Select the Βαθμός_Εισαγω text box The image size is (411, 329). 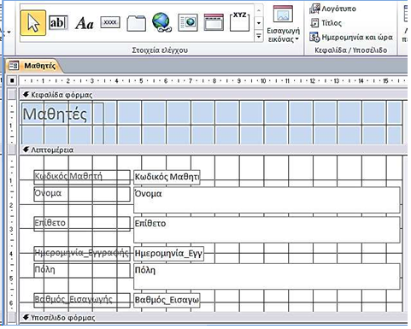point(167,300)
